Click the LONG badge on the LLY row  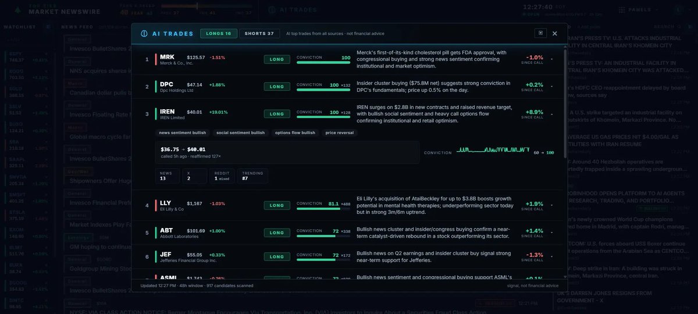277,205
